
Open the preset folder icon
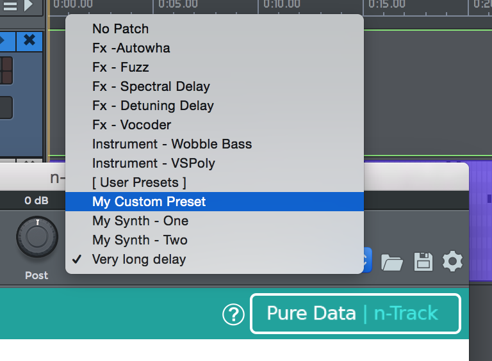pyautogui.click(x=391, y=262)
